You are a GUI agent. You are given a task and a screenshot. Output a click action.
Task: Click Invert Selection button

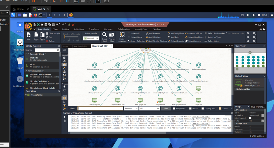pyautogui.click(x=137, y=41)
